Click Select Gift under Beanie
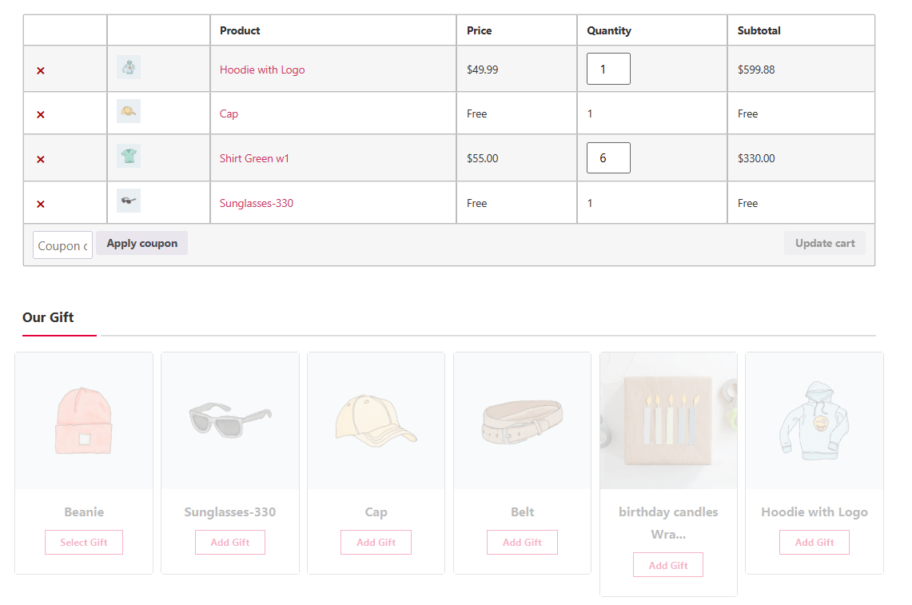Viewport: 912px width, 605px height. (84, 542)
